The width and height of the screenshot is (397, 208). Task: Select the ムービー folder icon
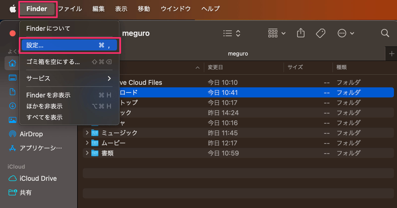pyautogui.click(x=95, y=143)
